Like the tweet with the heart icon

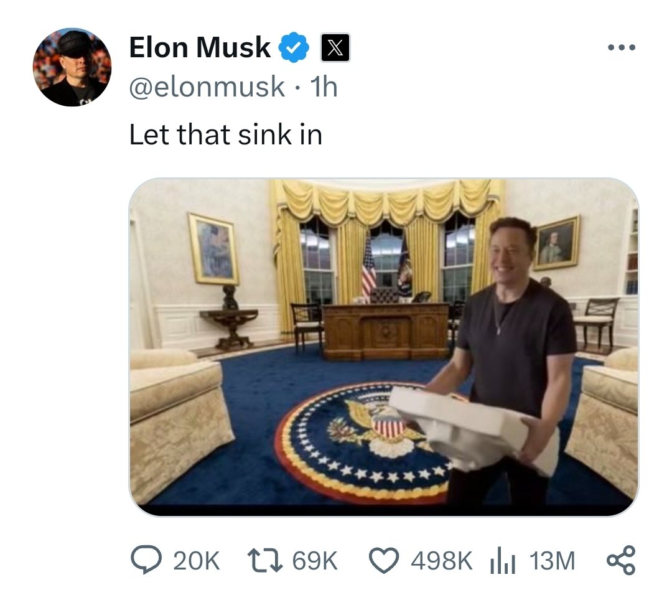[x=384, y=561]
